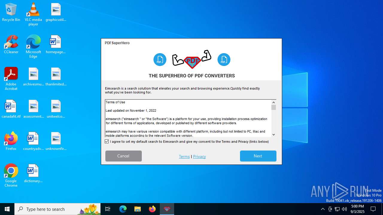This screenshot has width=383, height=215.
Task: Select the homepage... Word document icon
Action: pyautogui.click(x=56, y=44)
